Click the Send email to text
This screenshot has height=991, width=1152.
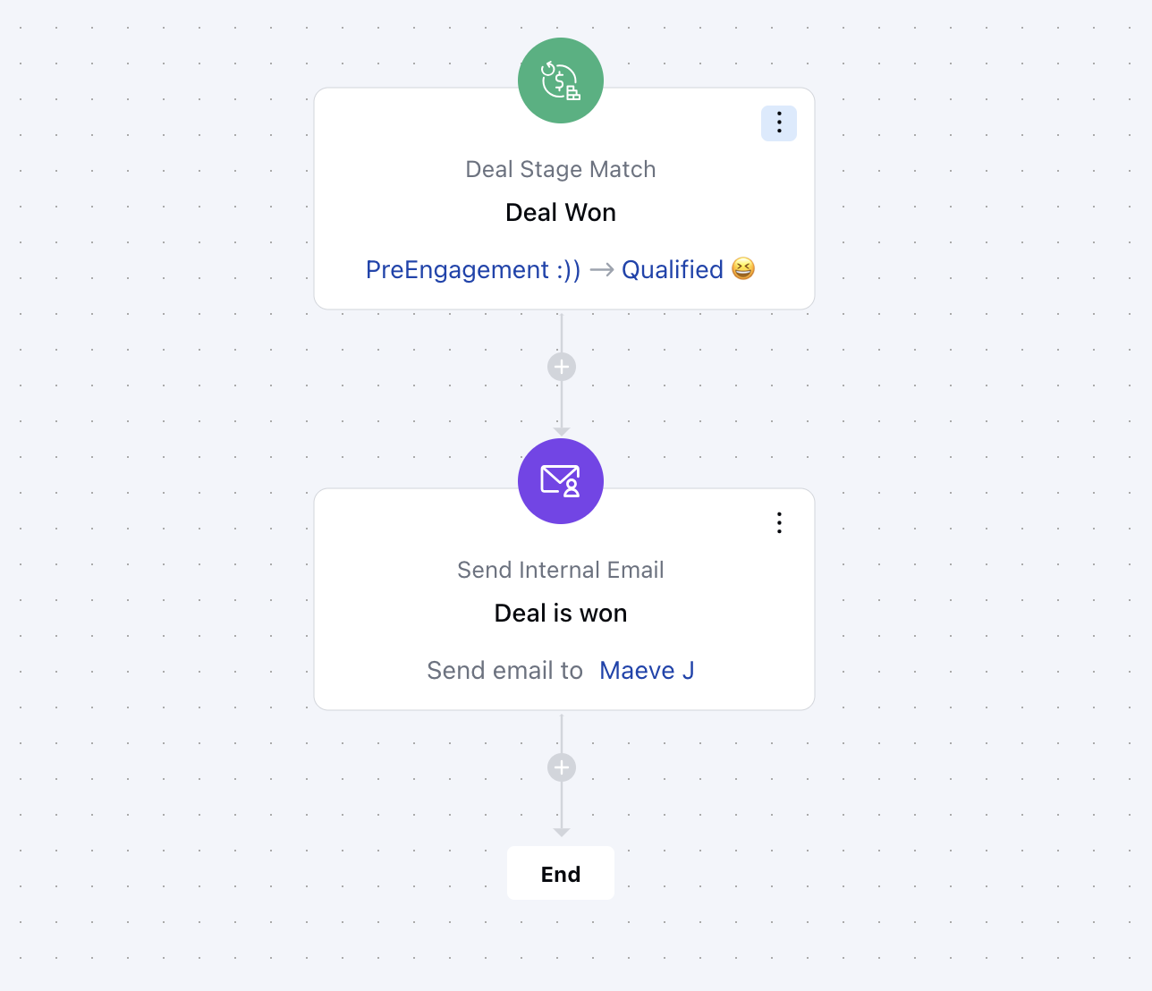point(504,670)
